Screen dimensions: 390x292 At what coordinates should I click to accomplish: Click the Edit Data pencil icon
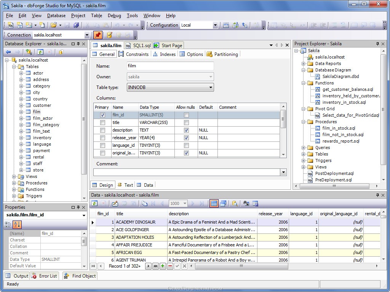[115, 204]
